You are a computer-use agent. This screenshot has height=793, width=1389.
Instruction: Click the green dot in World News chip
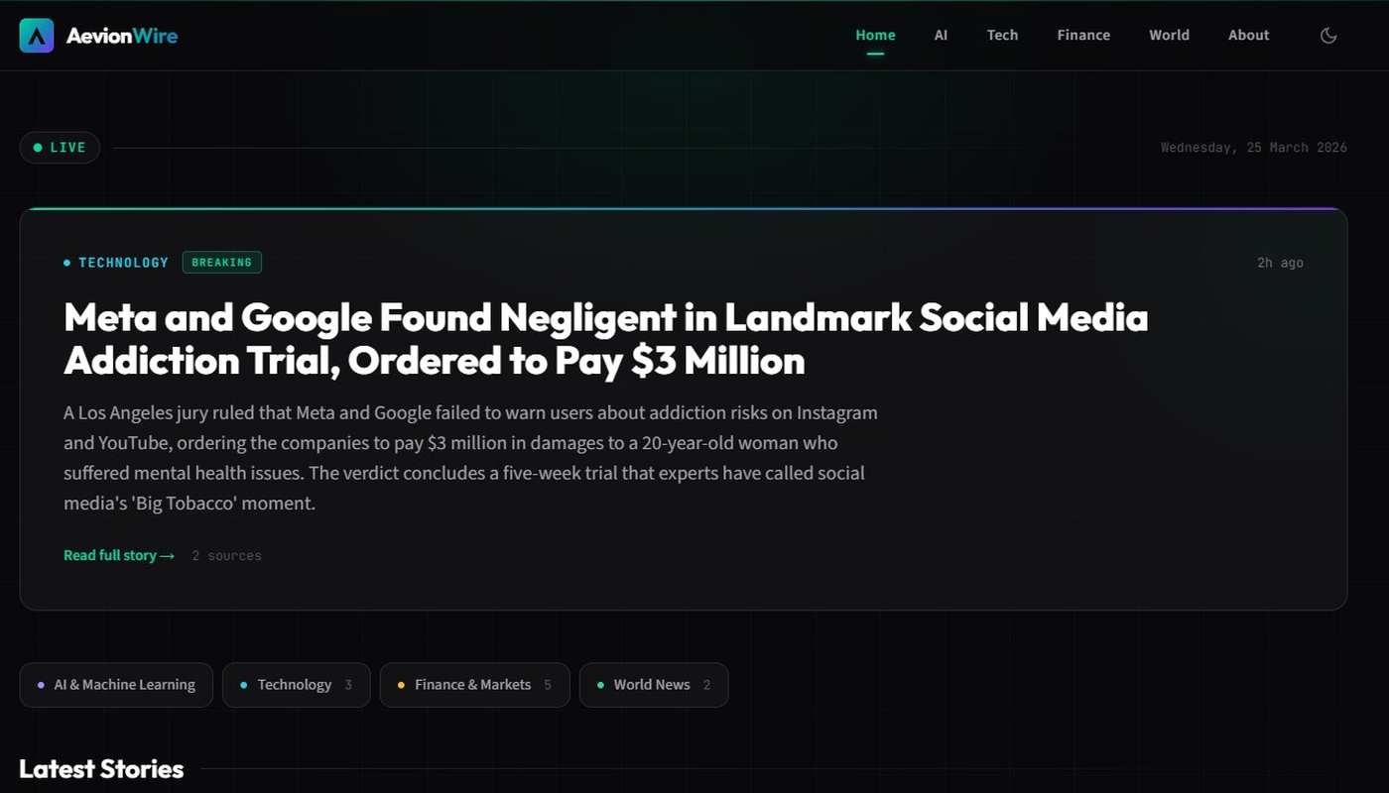click(600, 684)
